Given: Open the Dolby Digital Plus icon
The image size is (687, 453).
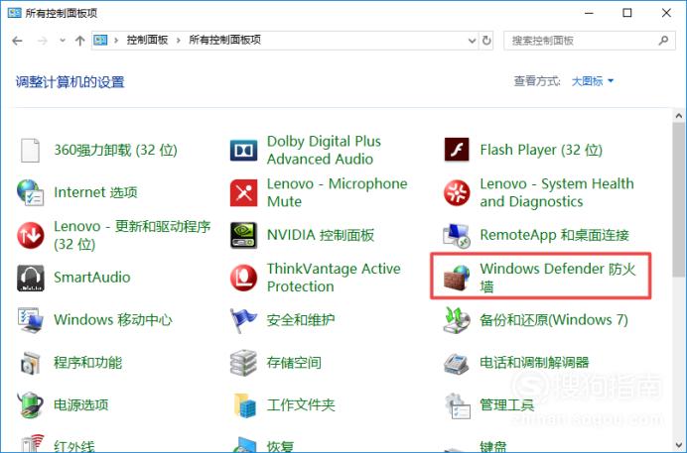Looking at the screenshot, I should (243, 151).
